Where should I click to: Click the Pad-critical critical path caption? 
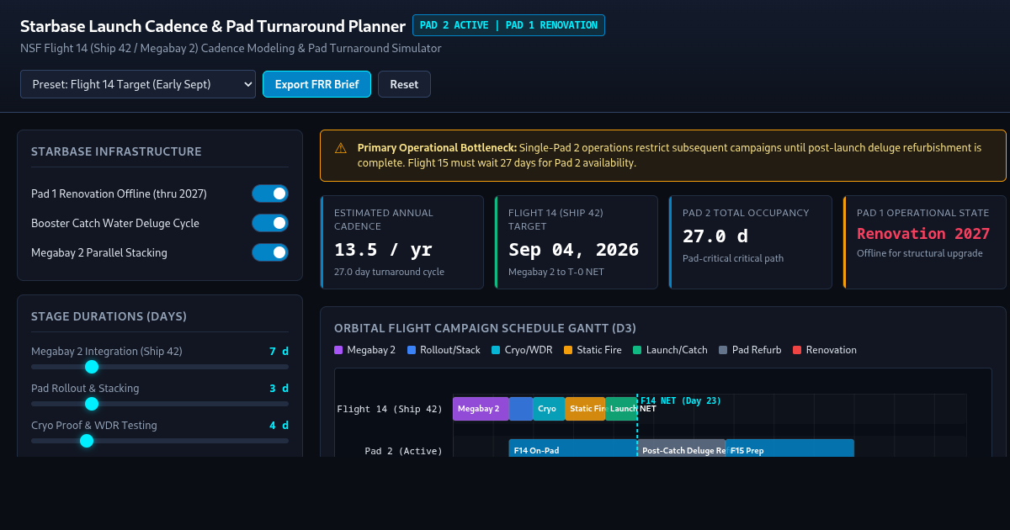[x=733, y=258]
